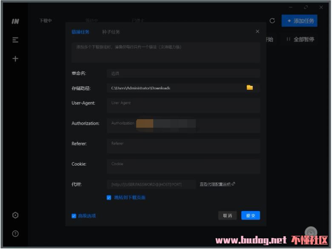The image size is (332, 249).
Task: Click the plus icon in left sidebar
Action: [x=15, y=59]
